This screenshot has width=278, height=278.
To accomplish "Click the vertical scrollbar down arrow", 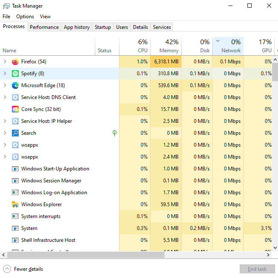I will pyautogui.click(x=275, y=248).
